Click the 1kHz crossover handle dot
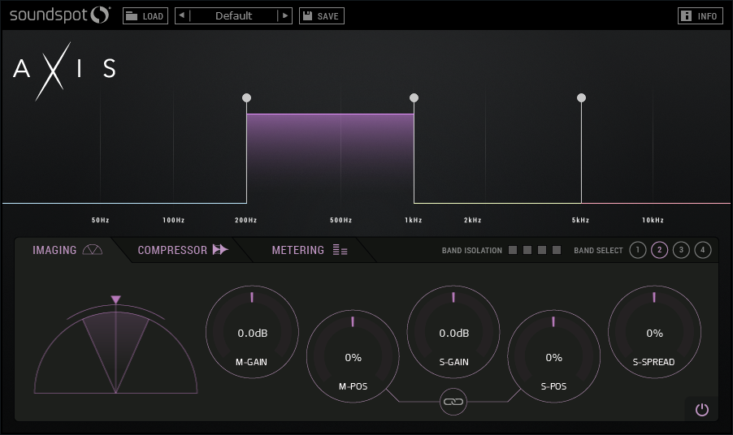 414,98
